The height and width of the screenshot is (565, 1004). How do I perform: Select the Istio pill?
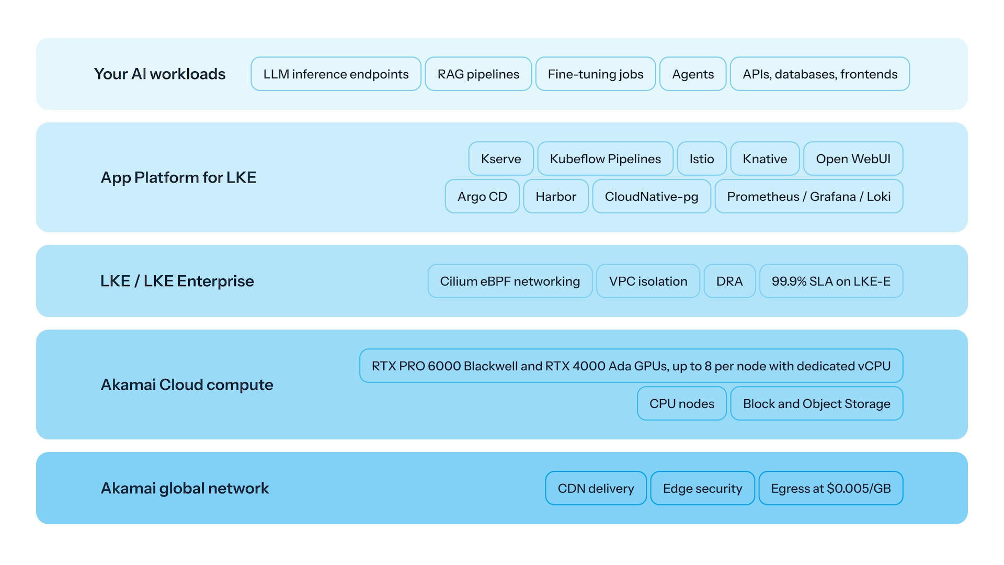point(702,159)
